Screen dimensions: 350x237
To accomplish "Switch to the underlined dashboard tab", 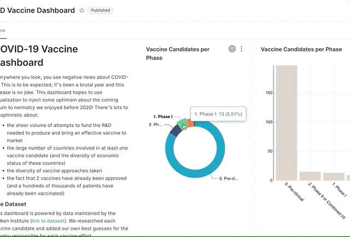I will [x=3, y=31].
